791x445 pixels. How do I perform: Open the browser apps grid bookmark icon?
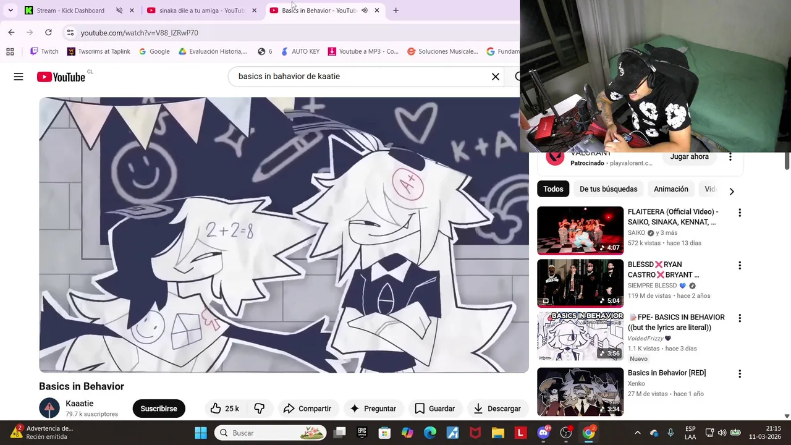[x=10, y=51]
